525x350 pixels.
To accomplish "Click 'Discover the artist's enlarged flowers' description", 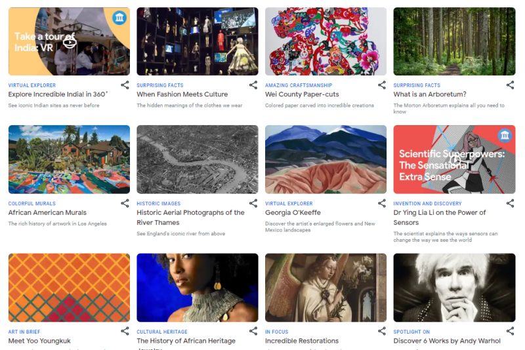I will click(x=320, y=227).
